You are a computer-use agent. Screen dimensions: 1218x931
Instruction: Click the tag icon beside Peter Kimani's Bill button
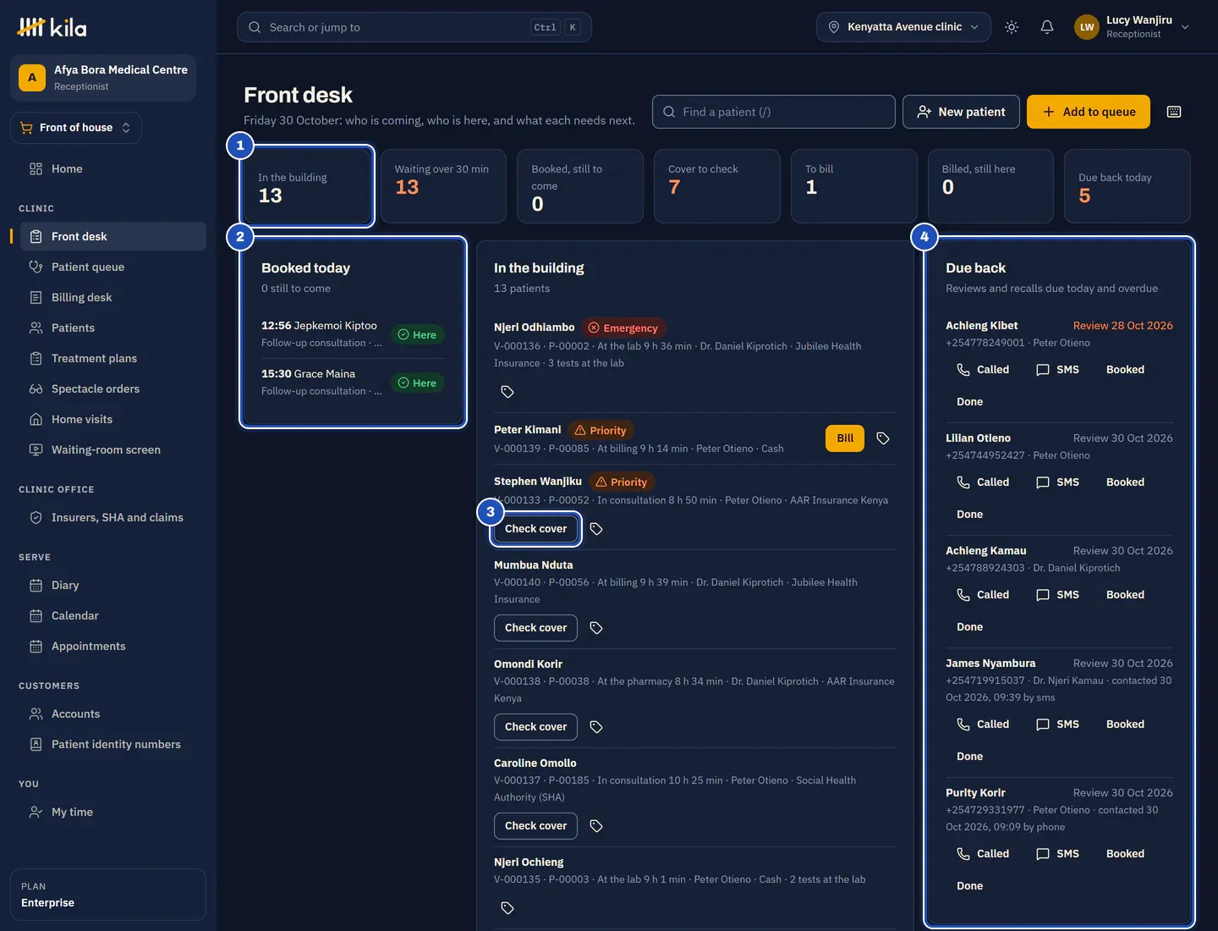[883, 438]
